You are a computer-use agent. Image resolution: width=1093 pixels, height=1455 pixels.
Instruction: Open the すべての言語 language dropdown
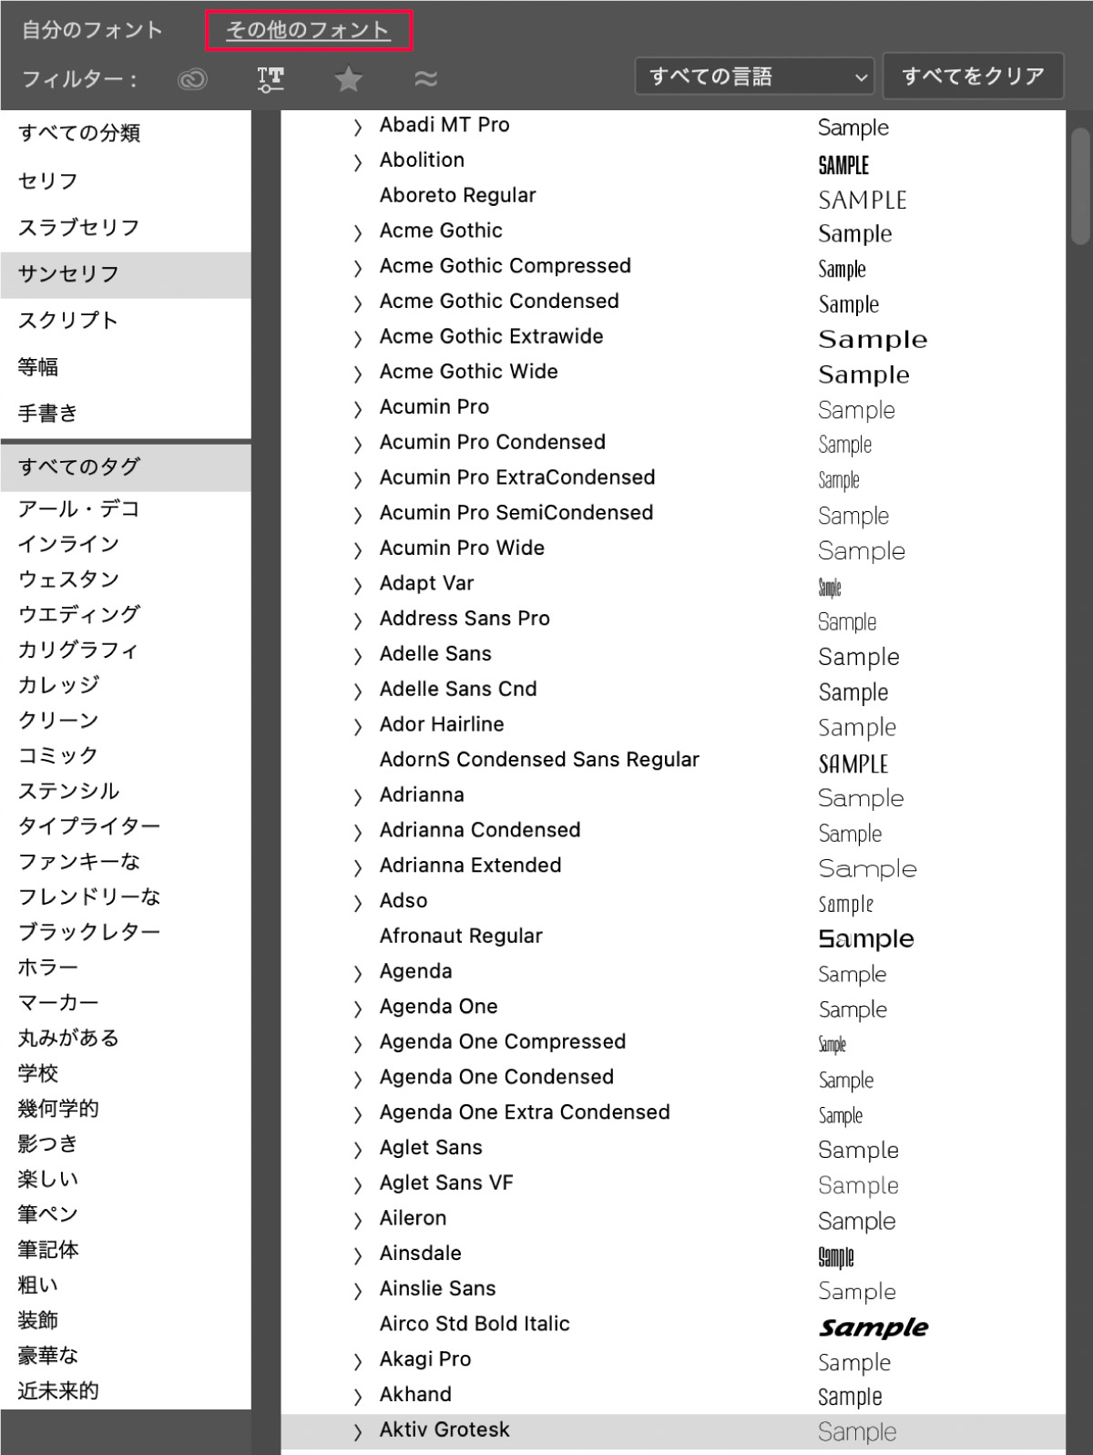(754, 77)
